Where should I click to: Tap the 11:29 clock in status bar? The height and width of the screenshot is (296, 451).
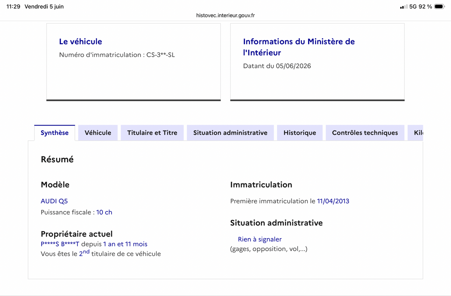tap(13, 7)
